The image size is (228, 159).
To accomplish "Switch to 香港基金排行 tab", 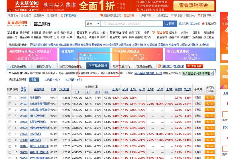I will (145, 66).
